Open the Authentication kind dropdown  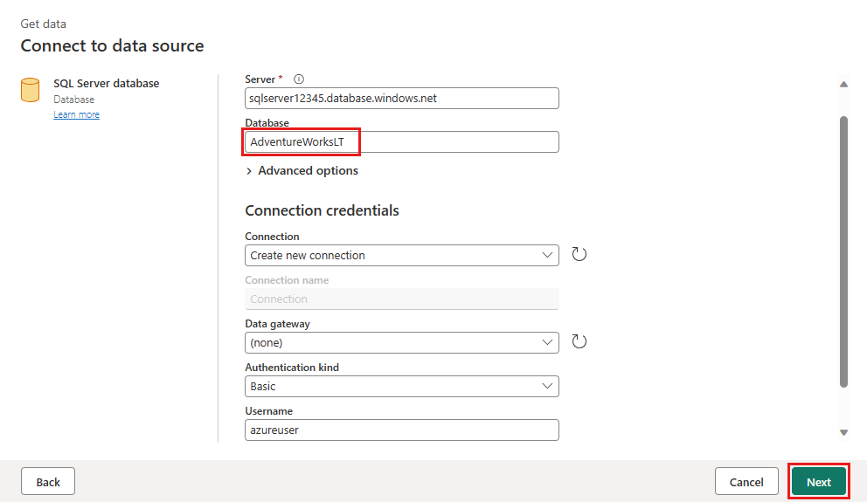tap(401, 386)
